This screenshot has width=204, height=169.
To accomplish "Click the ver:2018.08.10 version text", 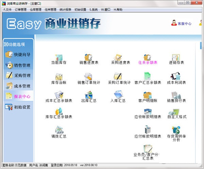I will 89,165.
